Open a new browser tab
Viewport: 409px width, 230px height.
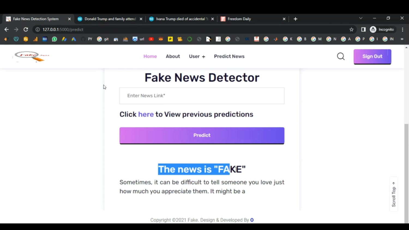296,19
